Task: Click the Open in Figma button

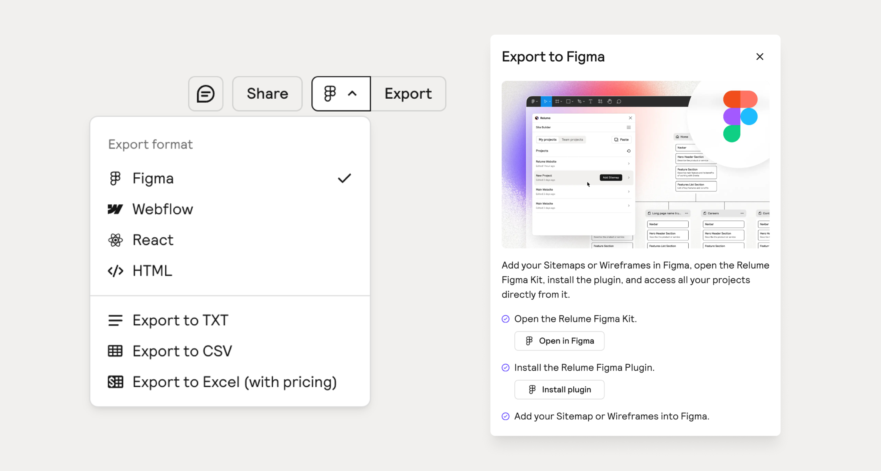Action: pyautogui.click(x=559, y=341)
